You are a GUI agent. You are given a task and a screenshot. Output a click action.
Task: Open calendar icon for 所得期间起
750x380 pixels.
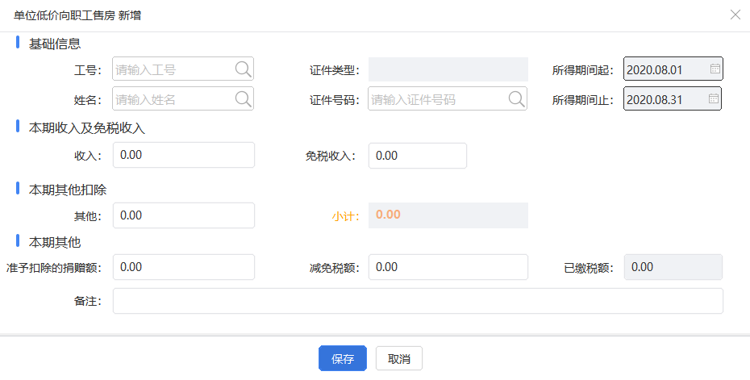pyautogui.click(x=715, y=69)
